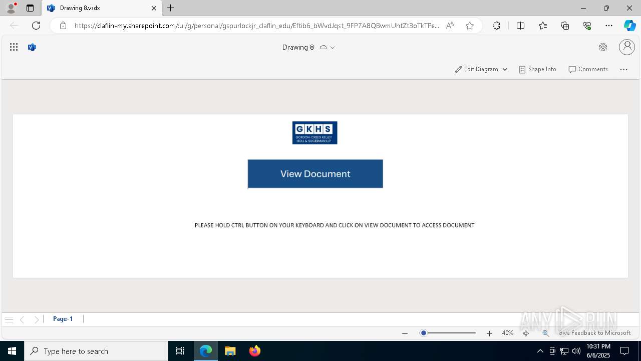
Task: Open the Copilot sidebar icon
Action: 629,26
